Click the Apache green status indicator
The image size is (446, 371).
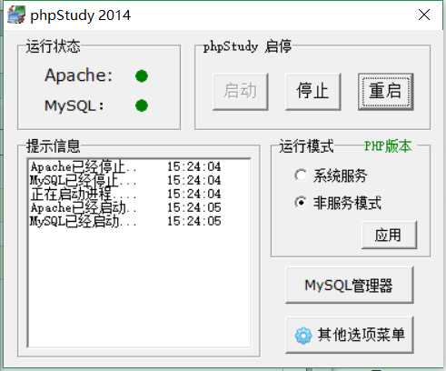click(142, 76)
